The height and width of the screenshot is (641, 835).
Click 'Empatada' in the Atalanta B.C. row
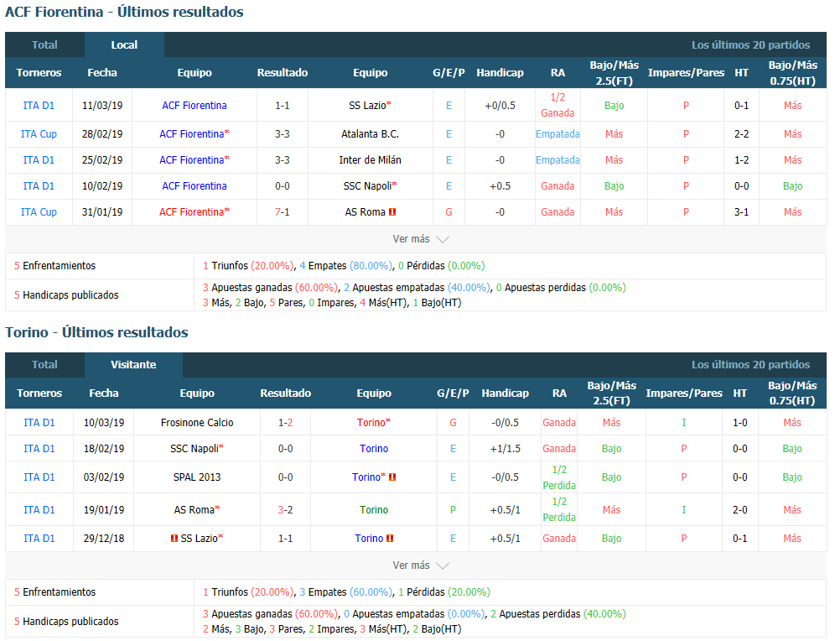pyautogui.click(x=558, y=134)
